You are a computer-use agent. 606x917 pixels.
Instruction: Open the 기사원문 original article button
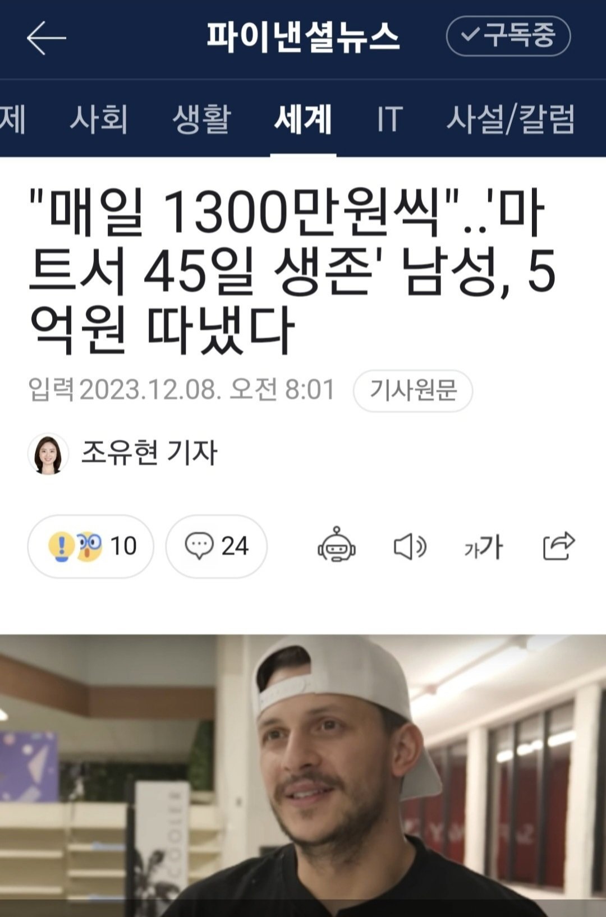coord(413,390)
